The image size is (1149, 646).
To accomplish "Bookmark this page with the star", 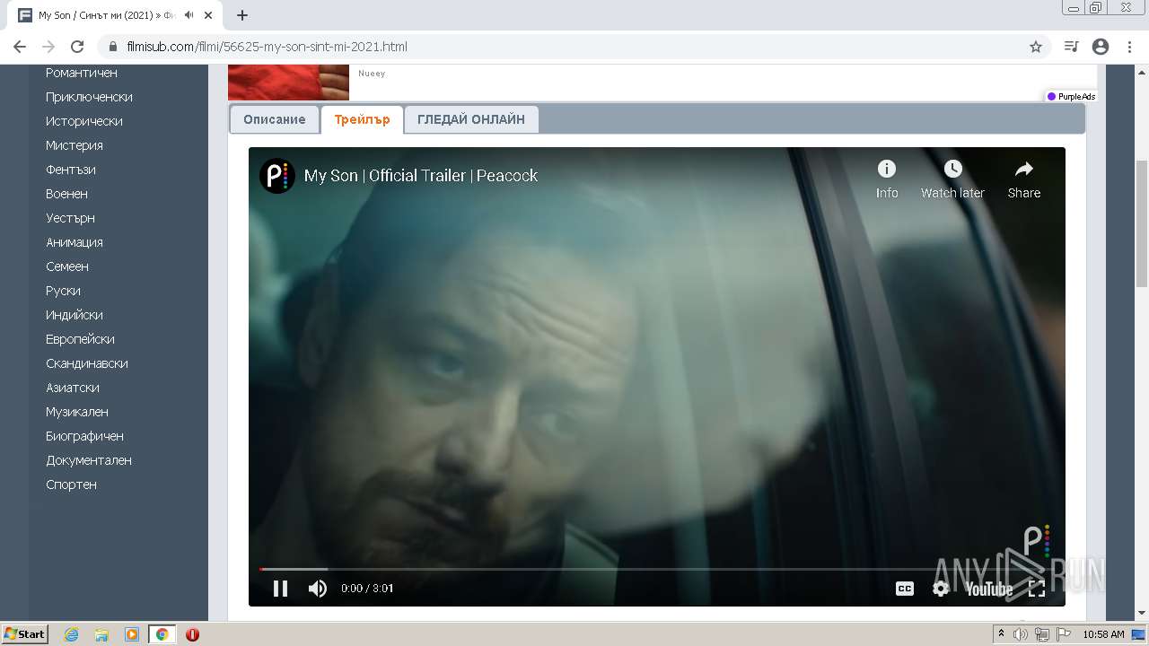I will pyautogui.click(x=1036, y=47).
